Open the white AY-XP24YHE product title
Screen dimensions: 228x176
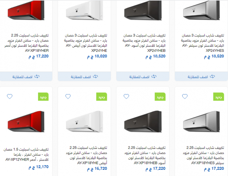tap(85, 43)
